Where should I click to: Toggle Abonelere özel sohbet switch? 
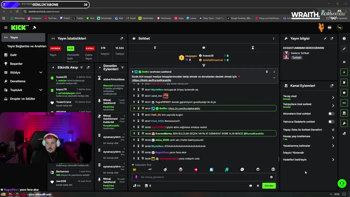(331, 114)
